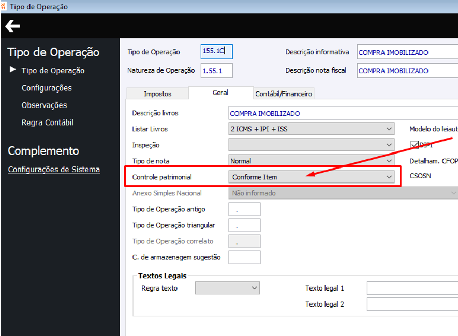458x336 pixels.
Task: Click the C. de armazenagem sugestão field
Action: coord(244,257)
